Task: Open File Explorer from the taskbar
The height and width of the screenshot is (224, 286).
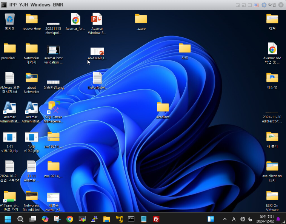Action: [107, 219]
